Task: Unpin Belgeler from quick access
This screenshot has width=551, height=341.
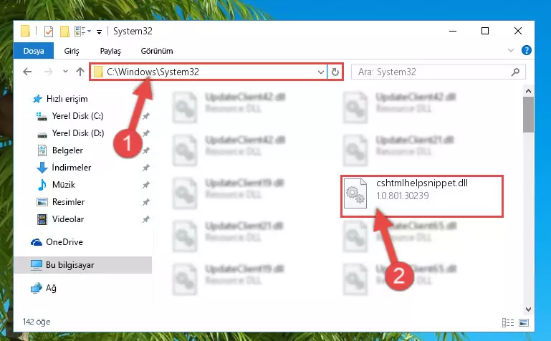Action: point(146,150)
